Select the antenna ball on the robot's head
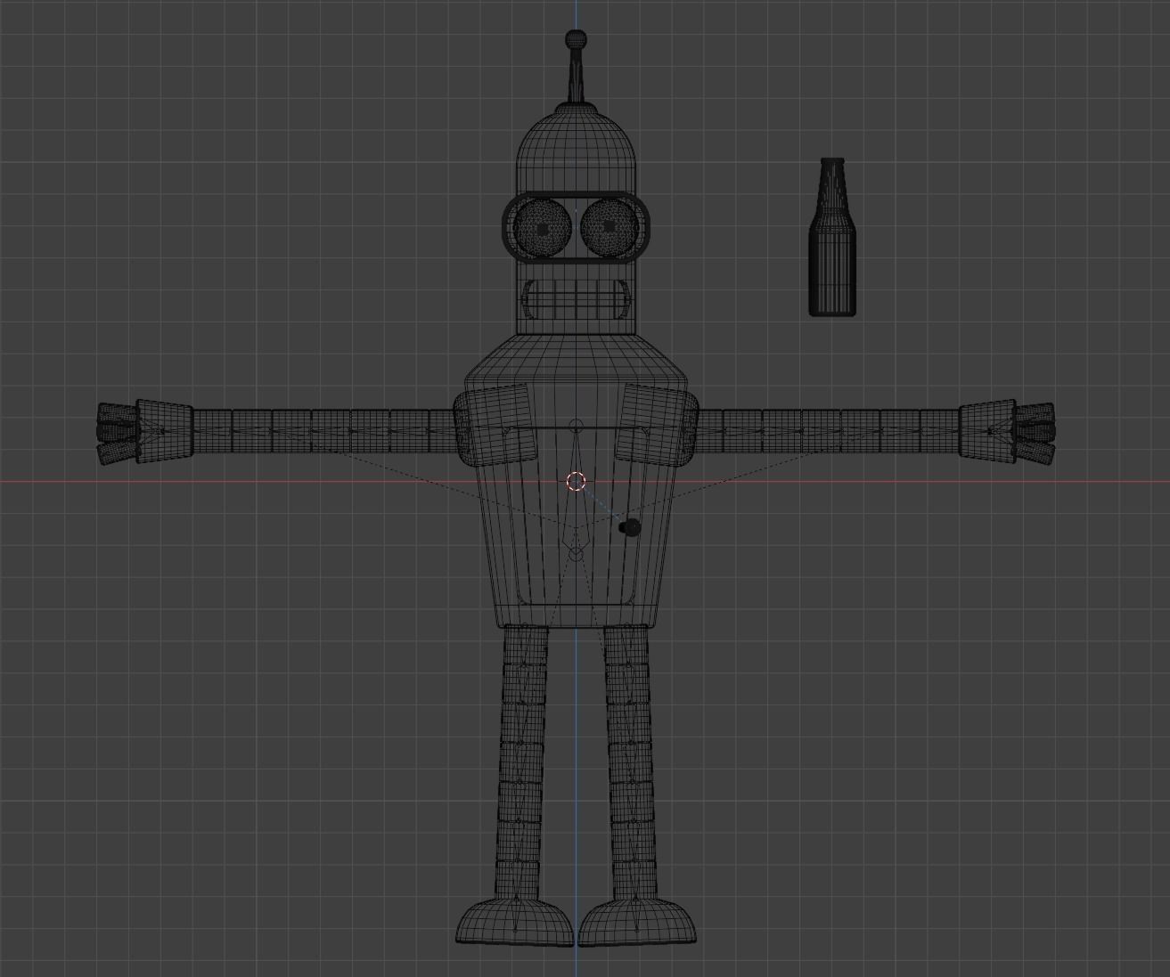 point(577,39)
